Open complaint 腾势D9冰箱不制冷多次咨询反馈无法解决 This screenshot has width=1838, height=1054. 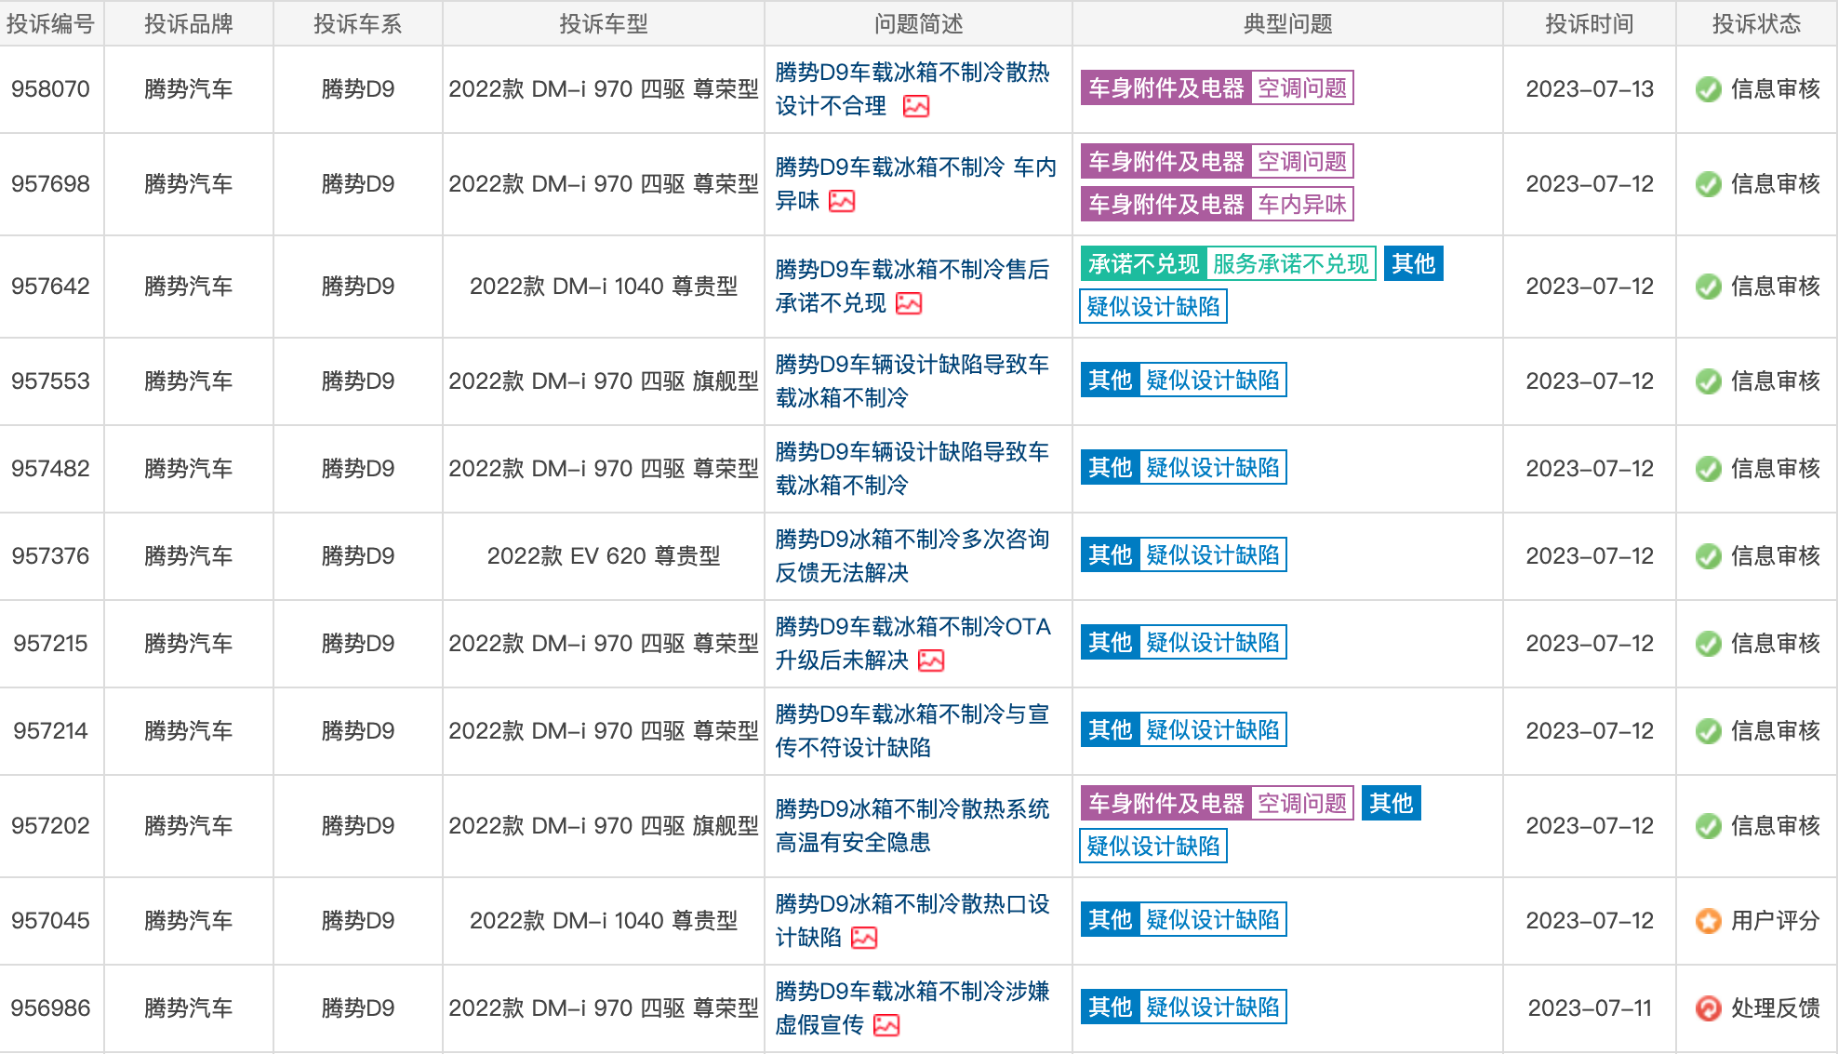click(x=912, y=556)
